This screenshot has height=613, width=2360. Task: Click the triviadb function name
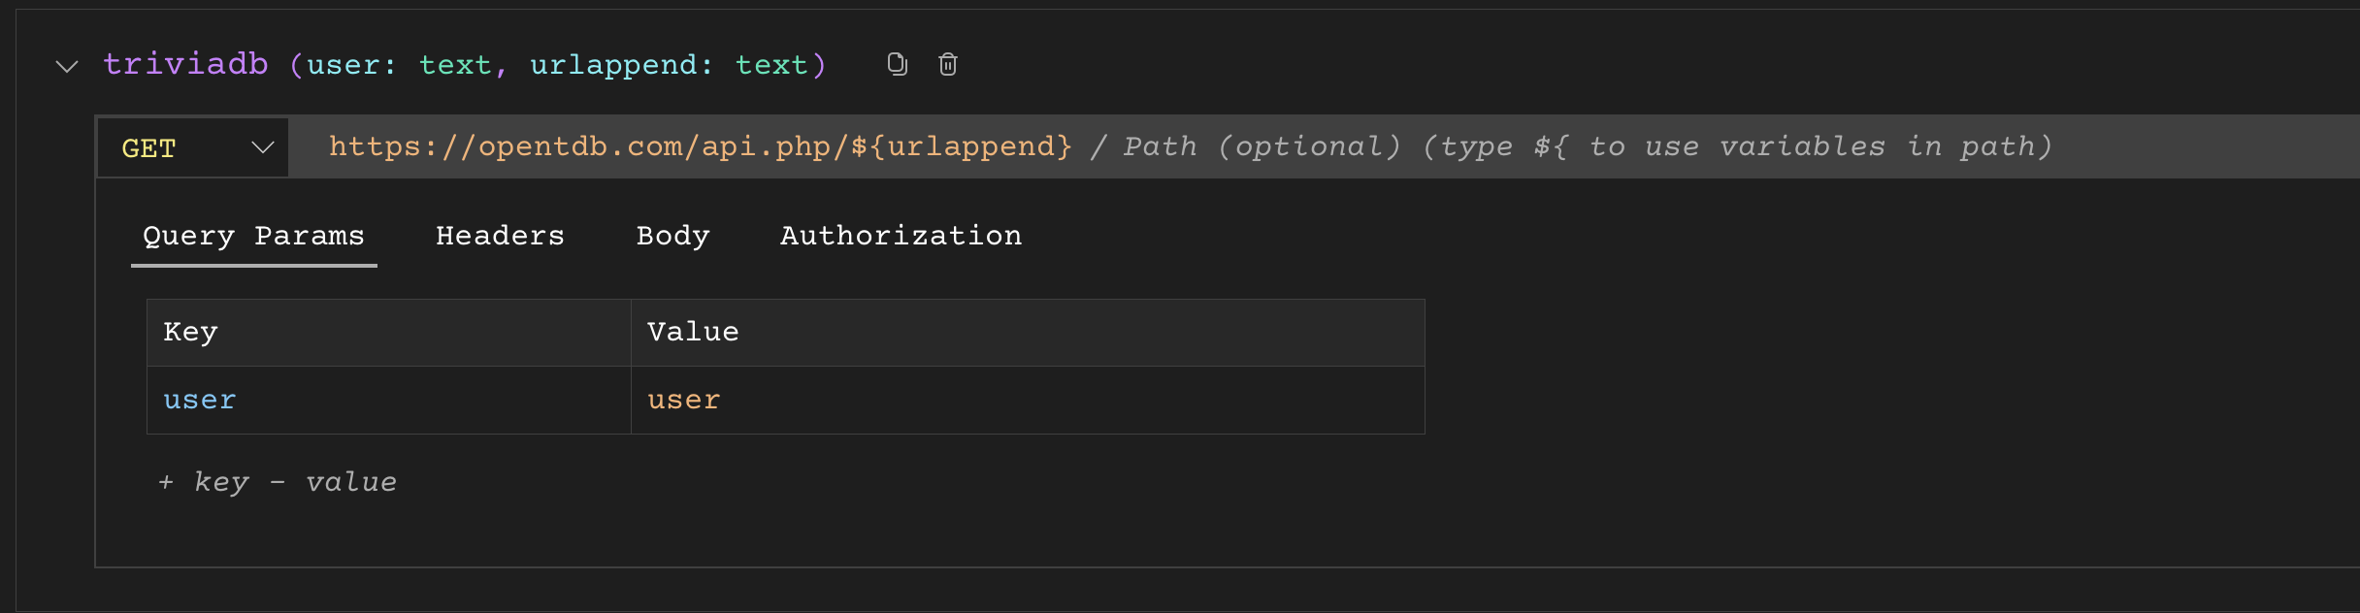click(x=185, y=65)
